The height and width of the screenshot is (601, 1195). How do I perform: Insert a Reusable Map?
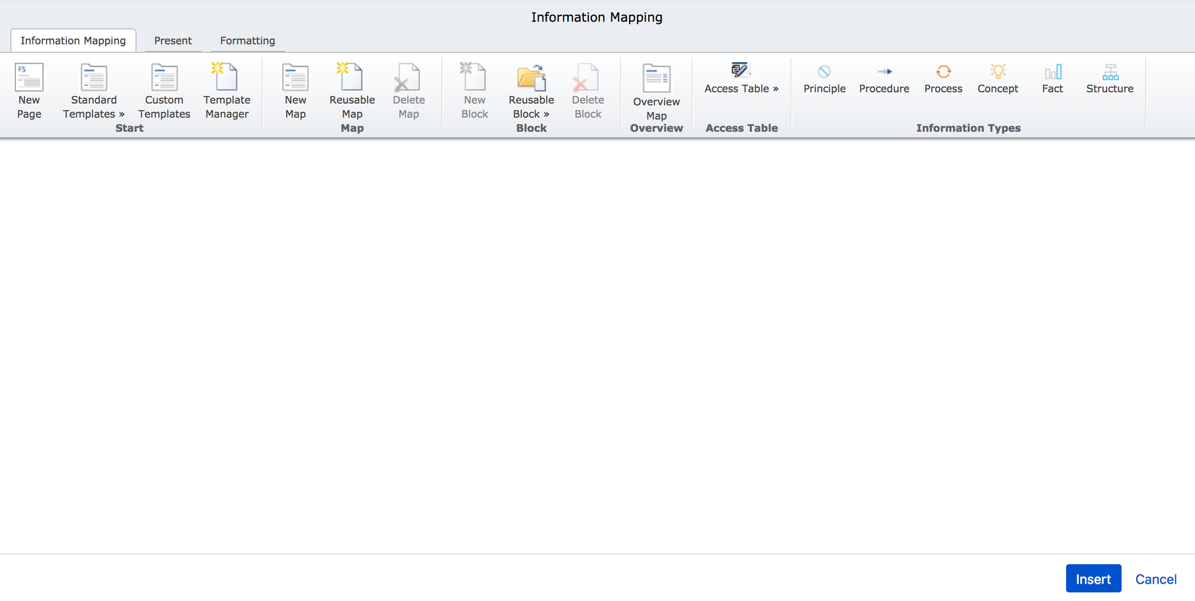pyautogui.click(x=352, y=91)
